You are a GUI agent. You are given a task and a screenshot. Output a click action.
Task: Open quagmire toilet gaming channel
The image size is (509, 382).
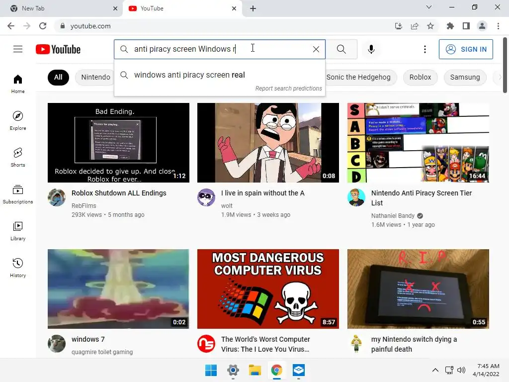[x=102, y=352]
